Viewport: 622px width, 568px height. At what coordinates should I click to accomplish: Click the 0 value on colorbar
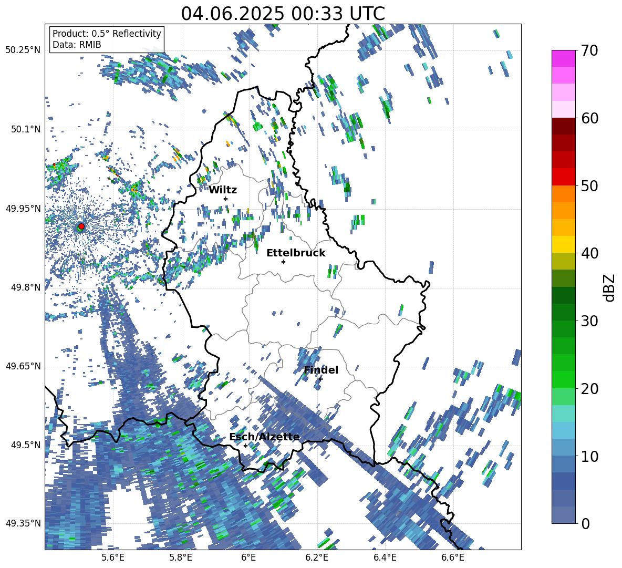tap(585, 523)
